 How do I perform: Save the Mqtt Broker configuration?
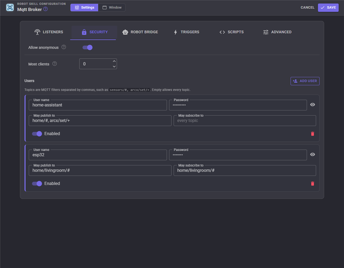328,7
